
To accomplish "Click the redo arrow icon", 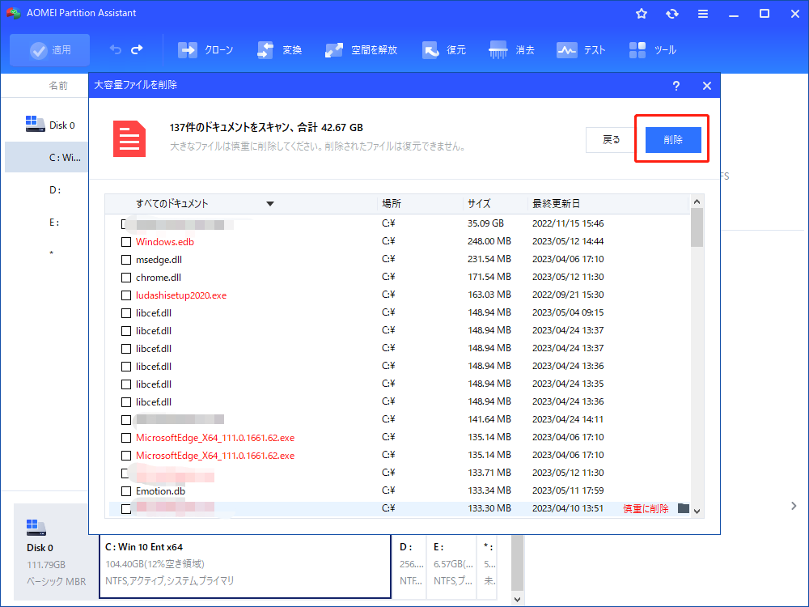I will 137,49.
